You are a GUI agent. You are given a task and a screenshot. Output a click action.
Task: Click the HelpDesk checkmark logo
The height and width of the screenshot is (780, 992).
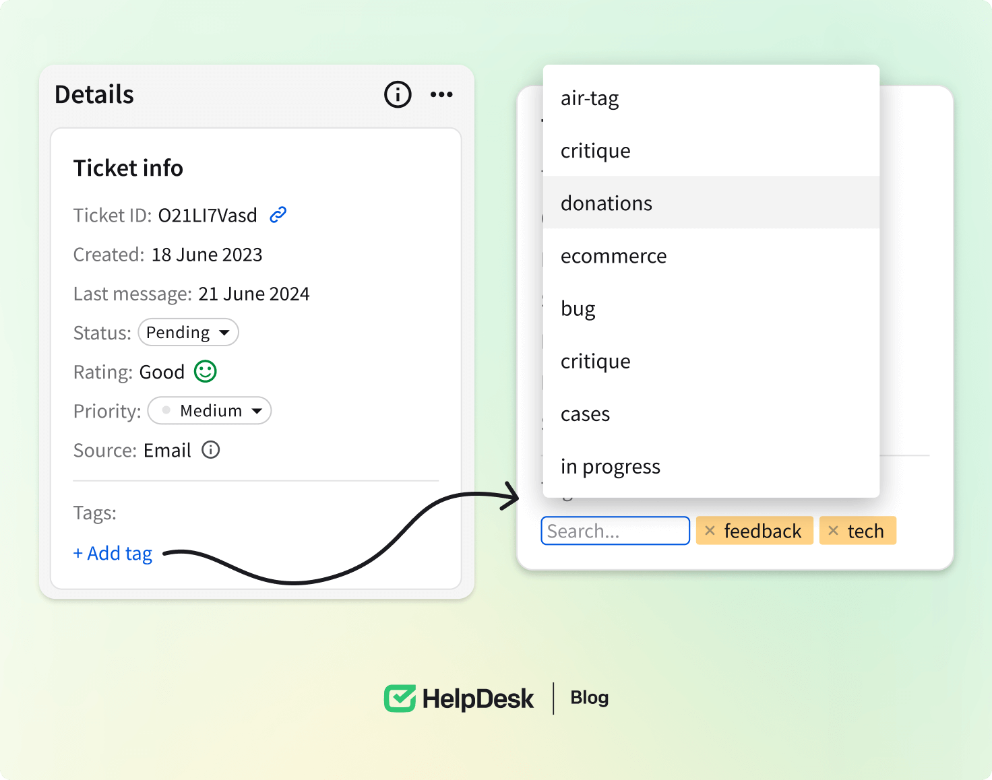[x=400, y=698]
